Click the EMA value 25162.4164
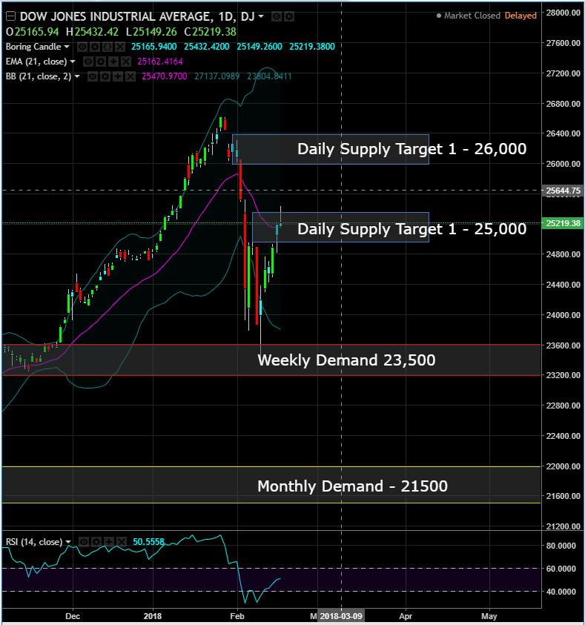The width and height of the screenshot is (585, 625). tap(160, 62)
